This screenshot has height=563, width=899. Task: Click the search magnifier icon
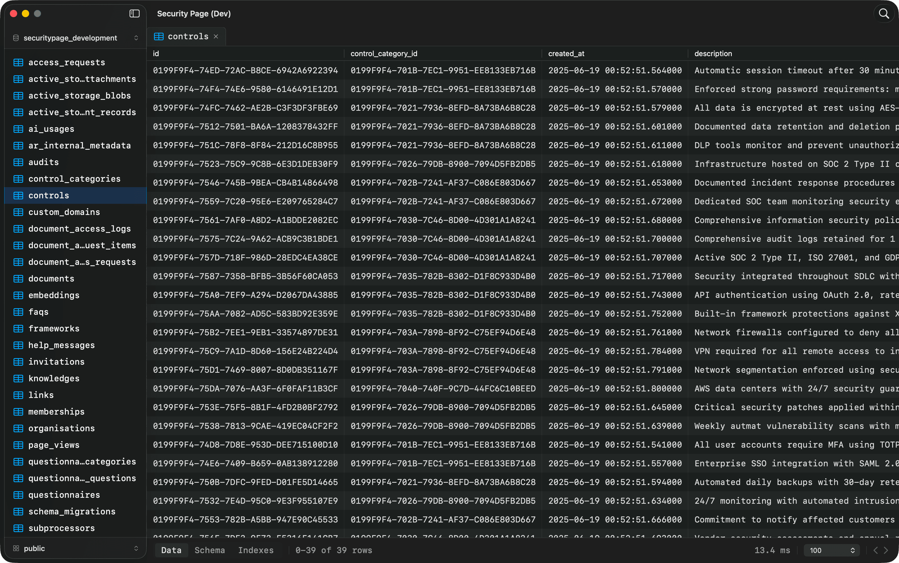883,14
